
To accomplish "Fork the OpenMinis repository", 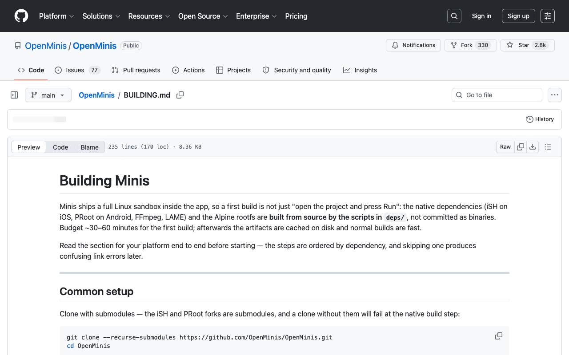I will [470, 45].
